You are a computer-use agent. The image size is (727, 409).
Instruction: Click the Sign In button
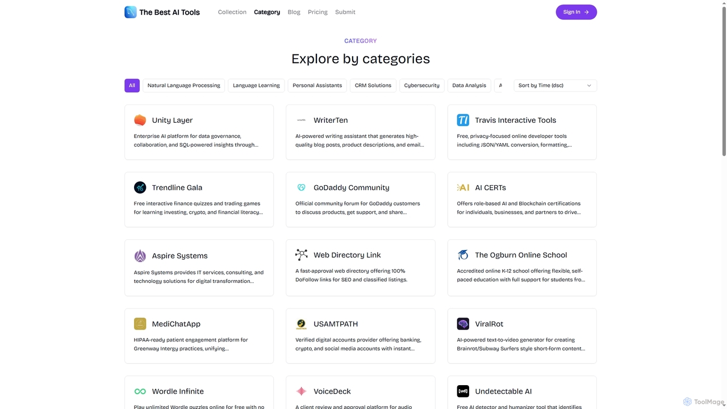(x=576, y=12)
